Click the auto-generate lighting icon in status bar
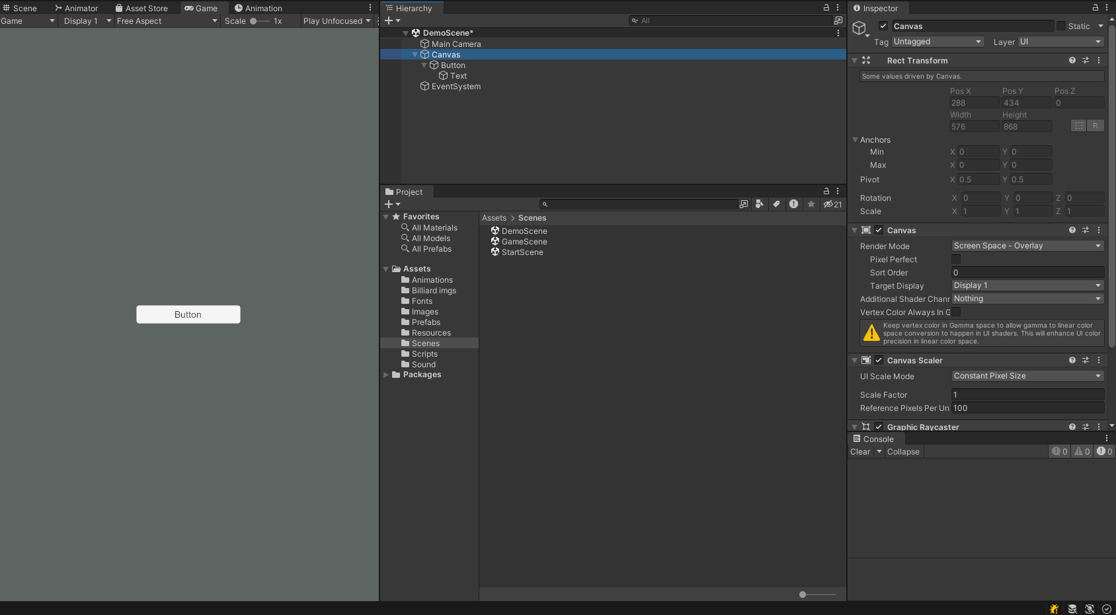This screenshot has height=615, width=1116. (x=1090, y=608)
